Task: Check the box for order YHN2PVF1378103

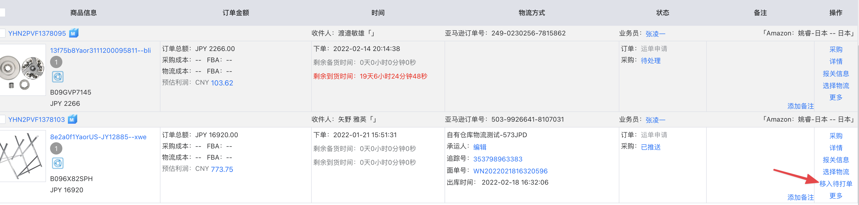Action: (x=2, y=120)
